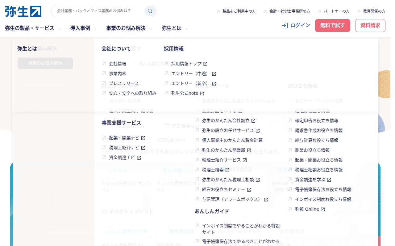
Task: Open the 事業のお悩み解決 menu
Action: point(126,28)
